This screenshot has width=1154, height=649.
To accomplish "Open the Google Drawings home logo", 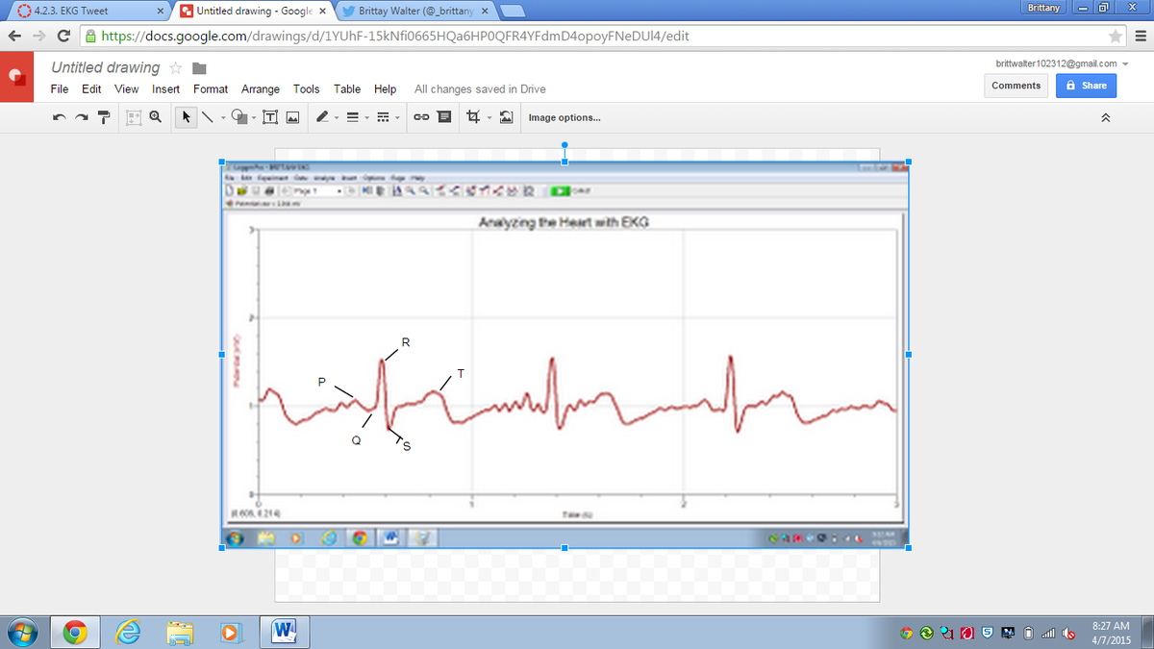I will click(x=18, y=76).
